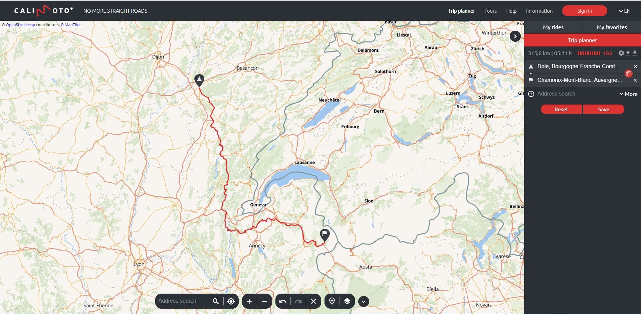The height and width of the screenshot is (314, 641).
Task: Click the curviness score 103
Action: pyautogui.click(x=607, y=53)
